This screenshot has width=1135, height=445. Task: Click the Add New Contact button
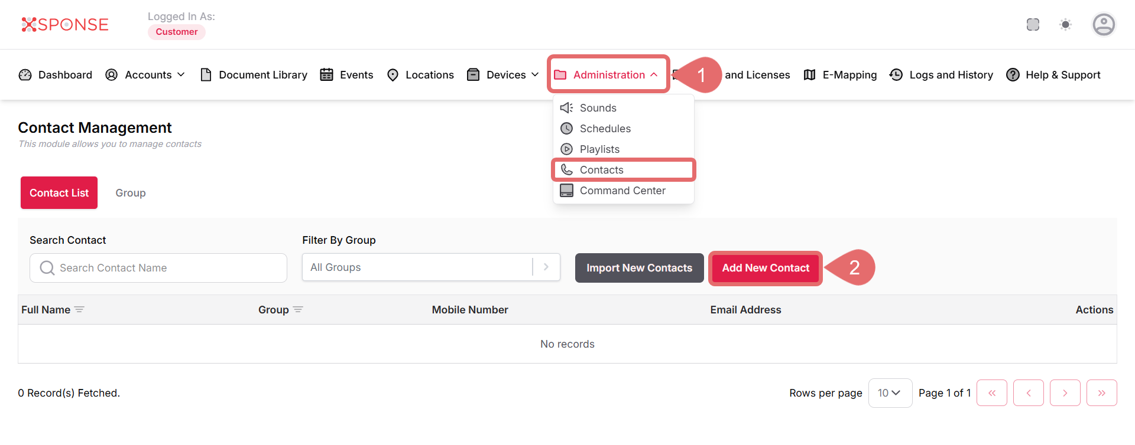tap(765, 268)
